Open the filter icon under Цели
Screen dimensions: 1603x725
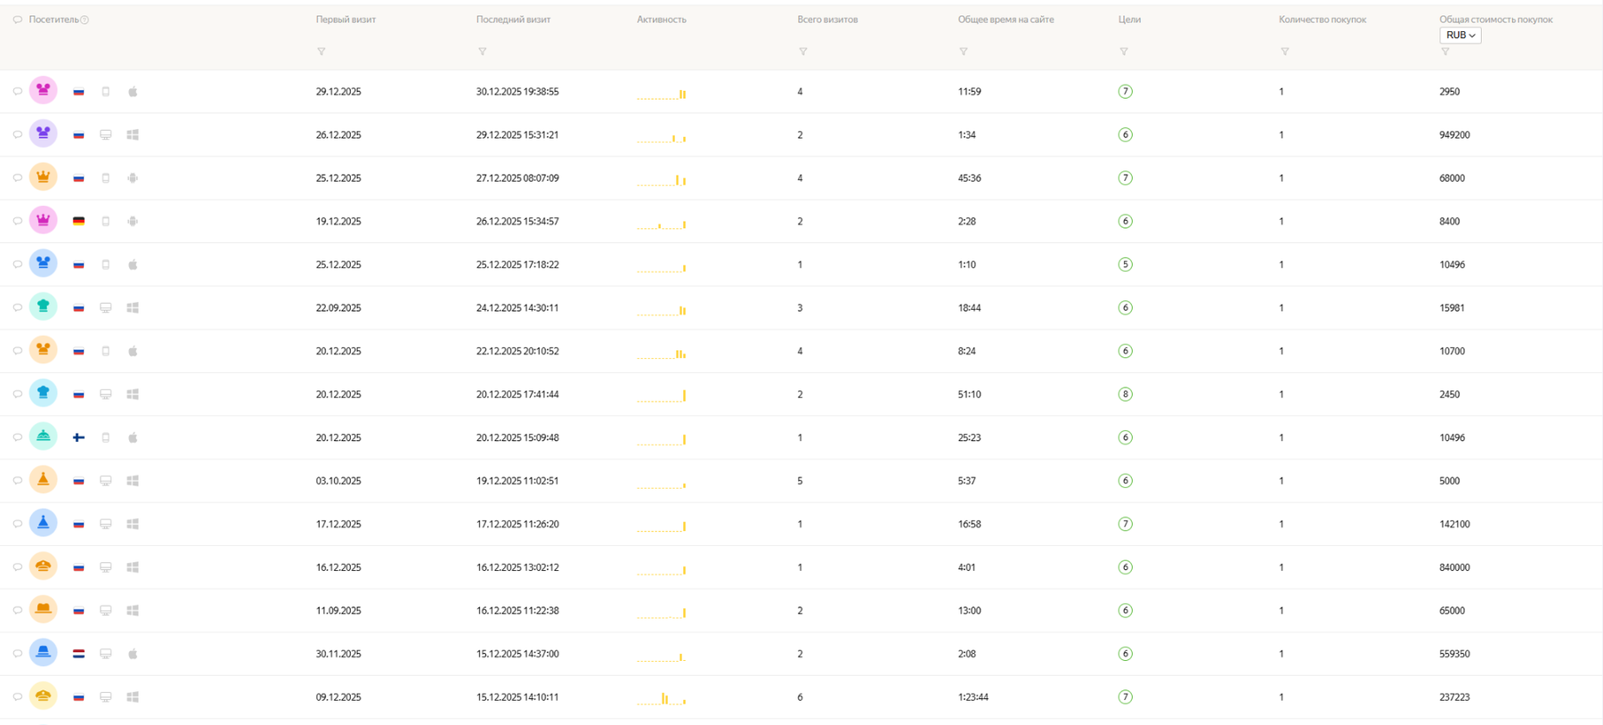(1123, 52)
